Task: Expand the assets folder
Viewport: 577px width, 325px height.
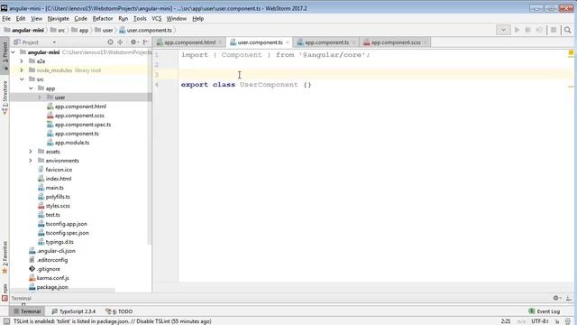Action: 31,152
